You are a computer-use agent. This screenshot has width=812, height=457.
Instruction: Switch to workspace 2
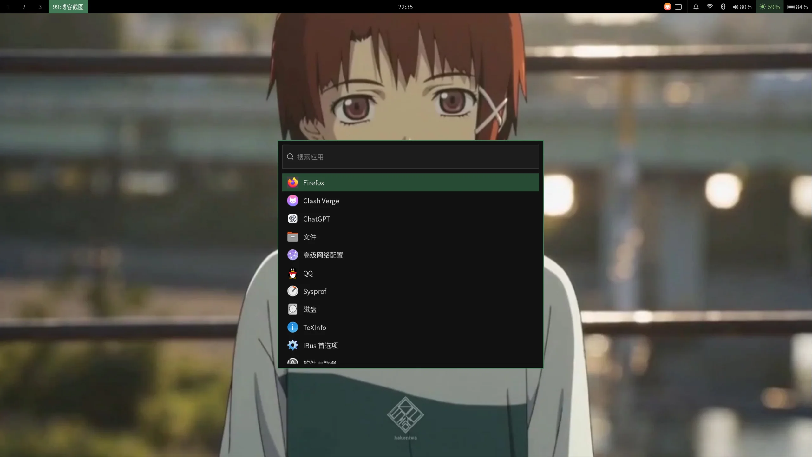click(x=24, y=7)
